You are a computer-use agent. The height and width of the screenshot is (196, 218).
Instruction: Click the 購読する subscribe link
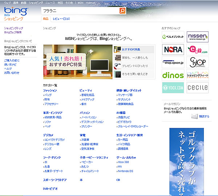click(x=204, y=117)
